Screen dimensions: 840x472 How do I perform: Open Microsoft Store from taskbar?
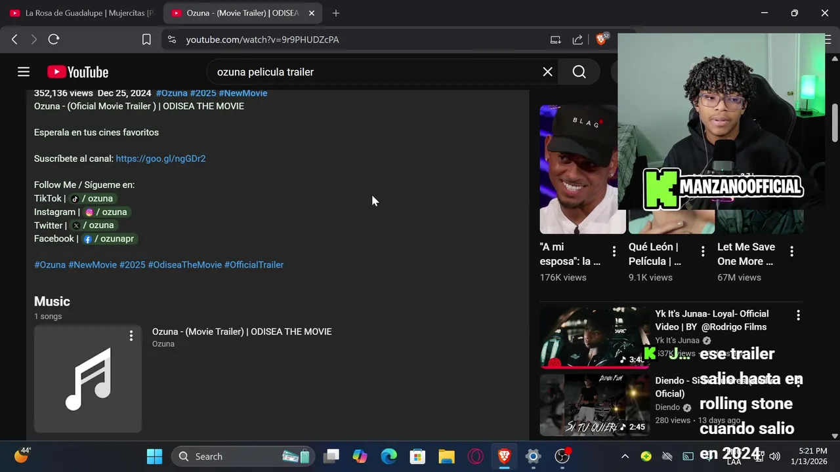417,456
